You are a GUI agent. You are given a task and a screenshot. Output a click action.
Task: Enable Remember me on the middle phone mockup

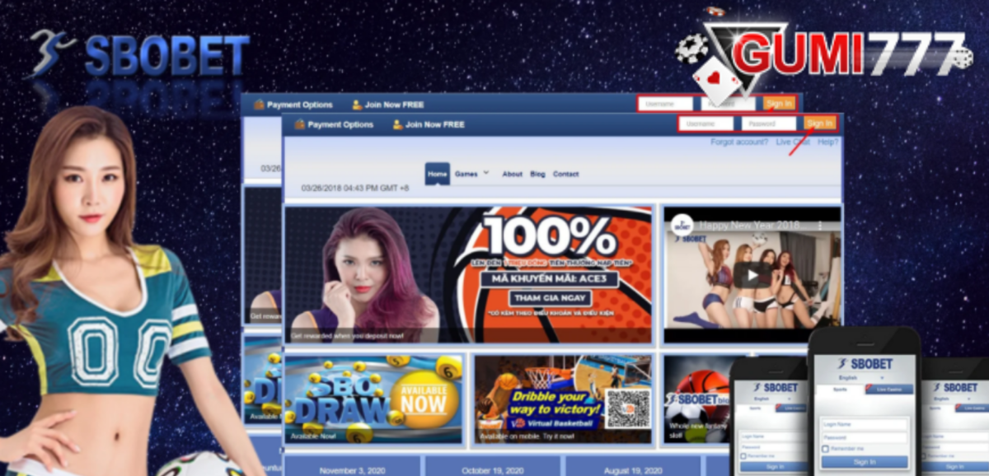(825, 449)
